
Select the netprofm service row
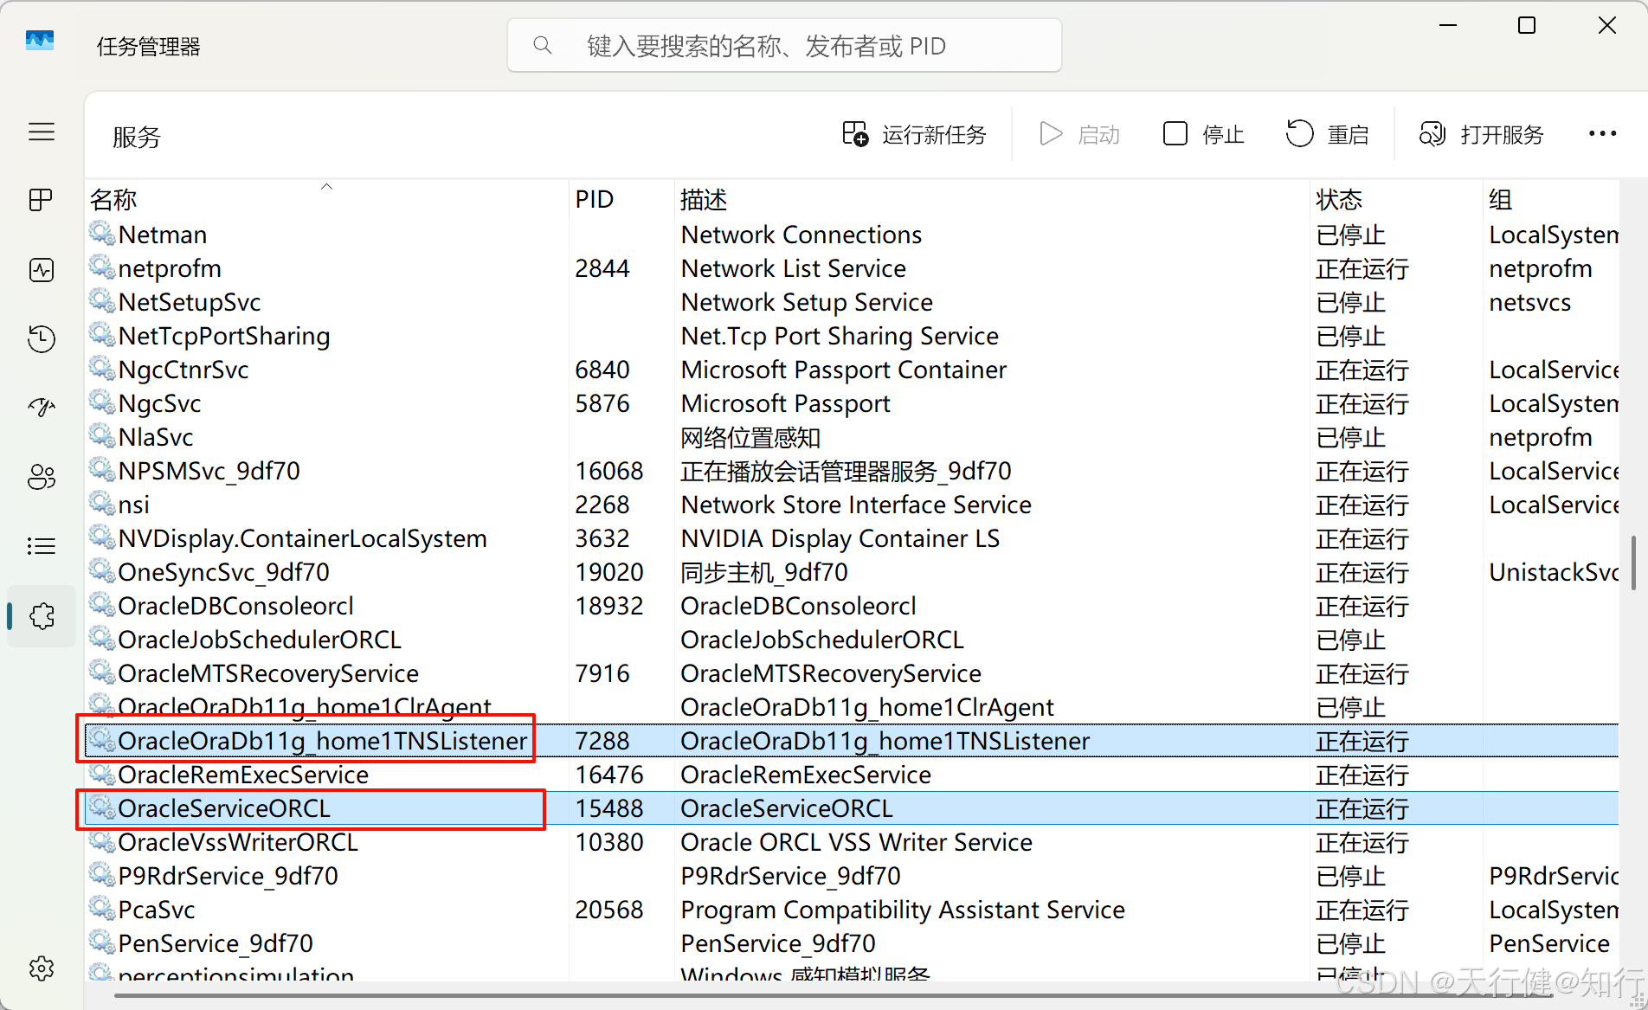click(x=852, y=268)
